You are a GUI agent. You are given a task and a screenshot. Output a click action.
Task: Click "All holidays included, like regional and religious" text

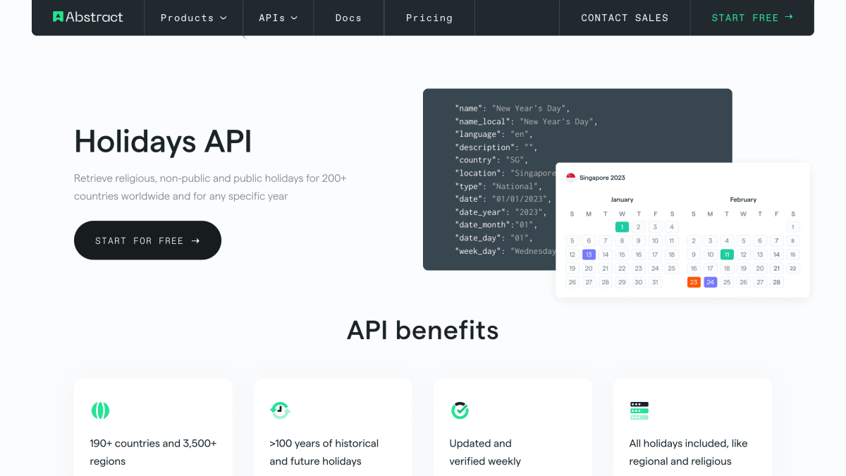[x=688, y=452]
